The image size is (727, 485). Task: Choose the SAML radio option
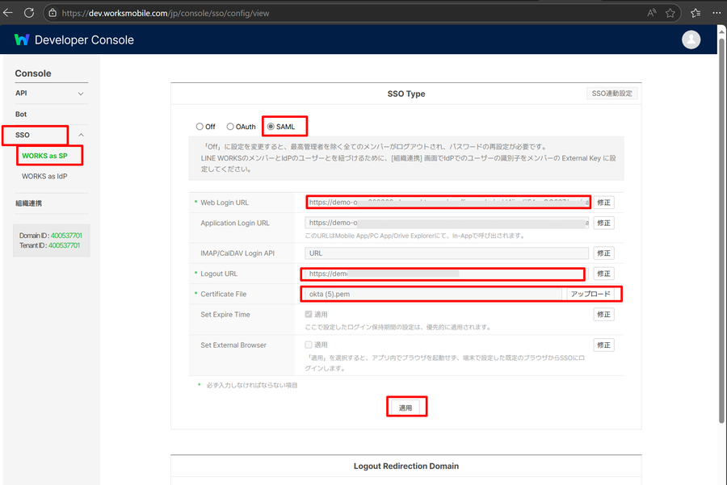pyautogui.click(x=271, y=127)
